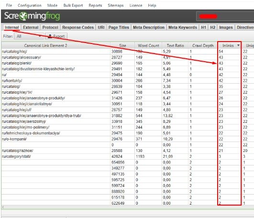Click the horizontal scrollbar left arrow
This screenshot has width=254, height=218.
click(3, 207)
